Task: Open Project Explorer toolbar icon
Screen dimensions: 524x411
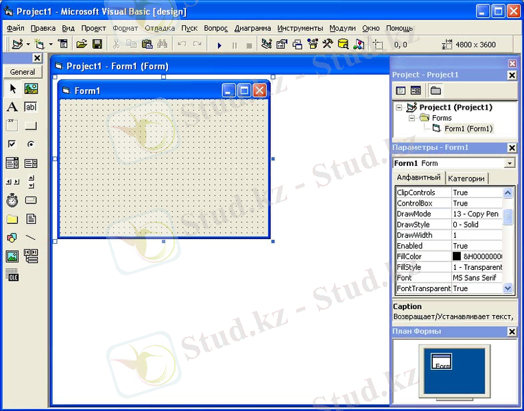Action: pyautogui.click(x=266, y=44)
